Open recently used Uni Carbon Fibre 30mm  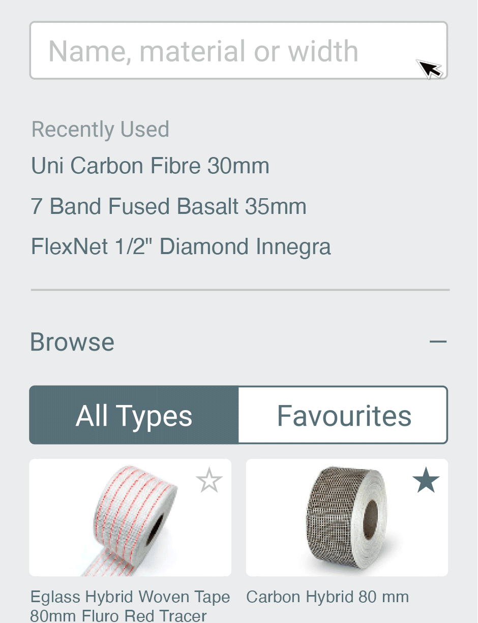[150, 166]
